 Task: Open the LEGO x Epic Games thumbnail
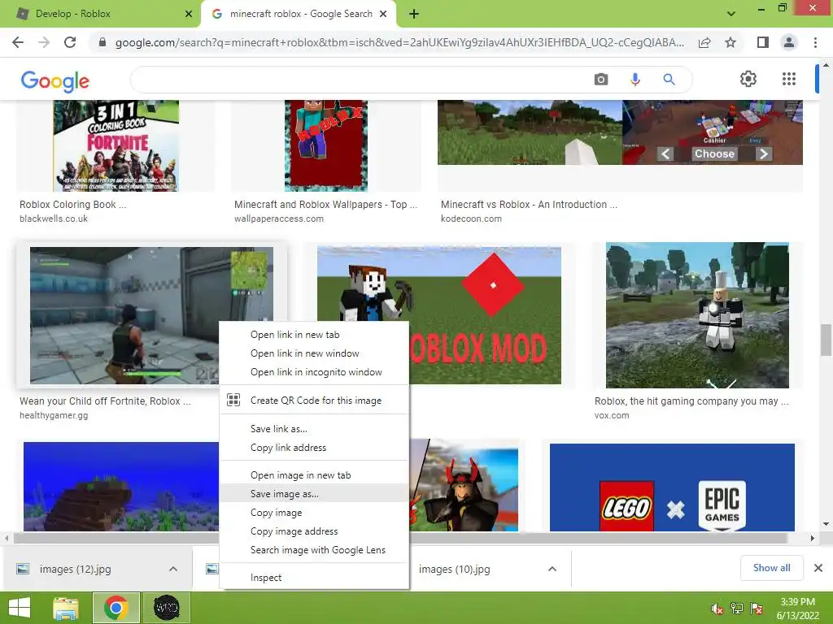tap(672, 487)
